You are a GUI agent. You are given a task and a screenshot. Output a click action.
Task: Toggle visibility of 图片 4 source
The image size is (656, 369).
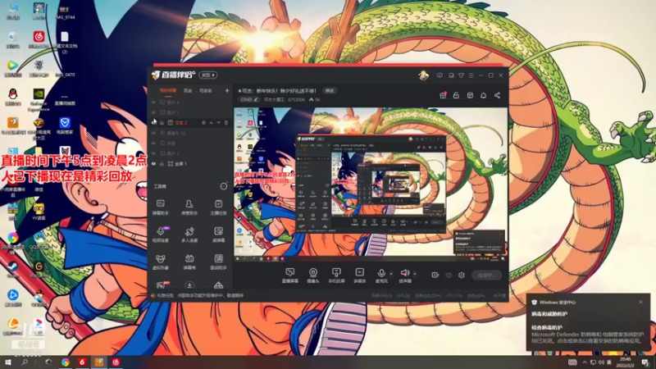click(x=153, y=102)
